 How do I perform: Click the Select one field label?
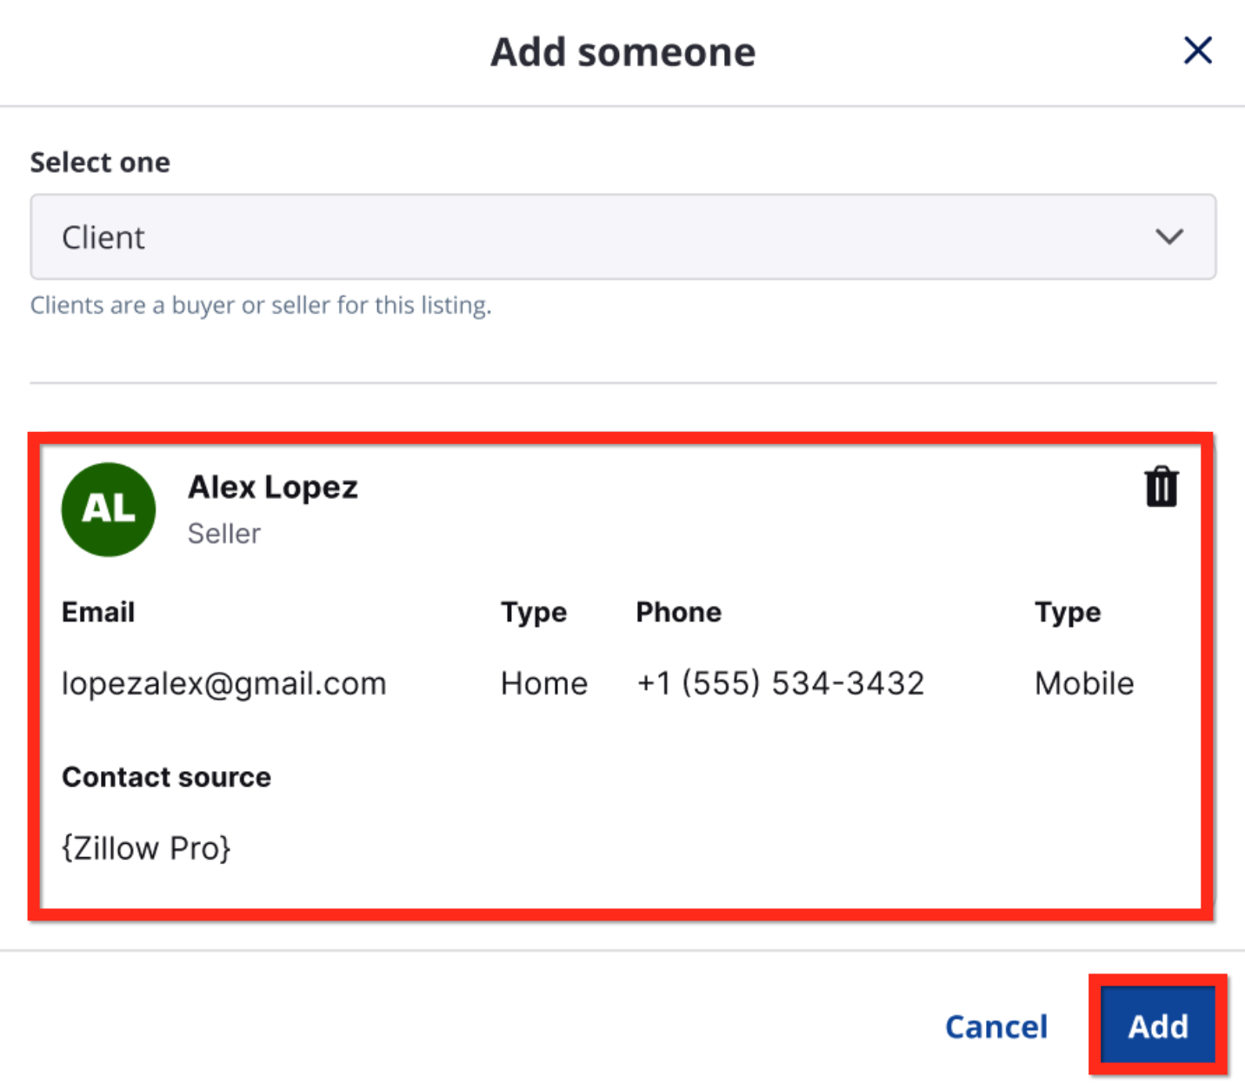(100, 163)
